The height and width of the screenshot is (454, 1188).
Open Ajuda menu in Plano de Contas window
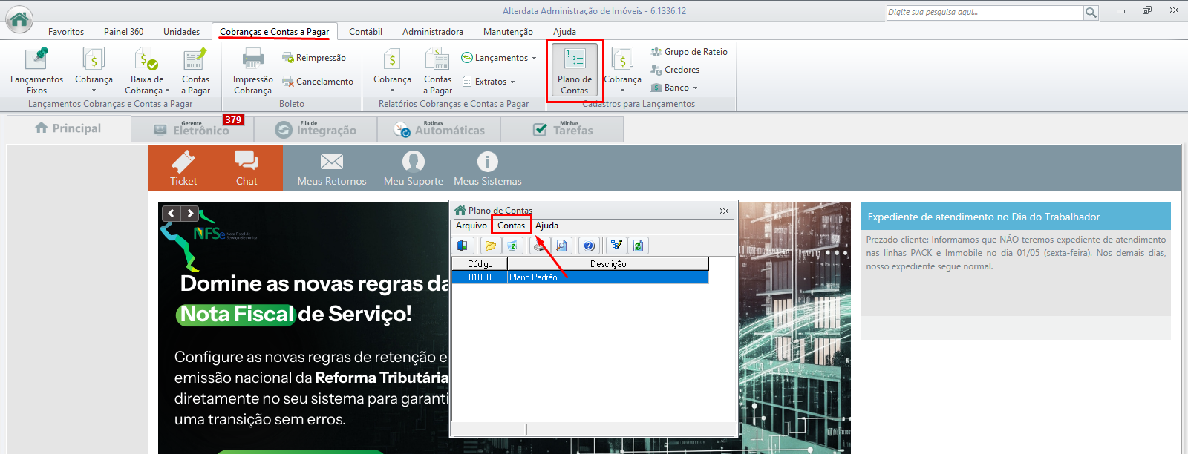(546, 226)
